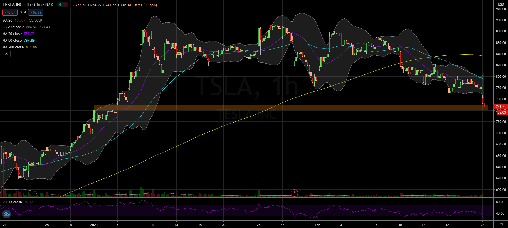The height and width of the screenshot is (228, 508).
Task: Select the MA 200 close indicator label
Action: pos(13,47)
